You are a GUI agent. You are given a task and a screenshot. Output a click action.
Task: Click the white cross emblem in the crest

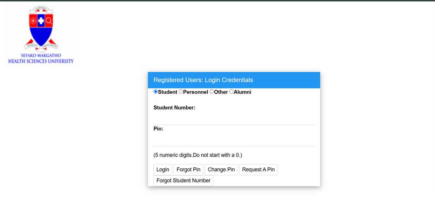(41, 21)
